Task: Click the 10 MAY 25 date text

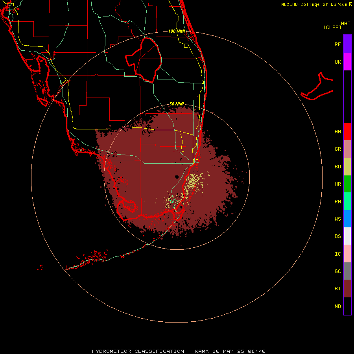Action: click(x=228, y=351)
